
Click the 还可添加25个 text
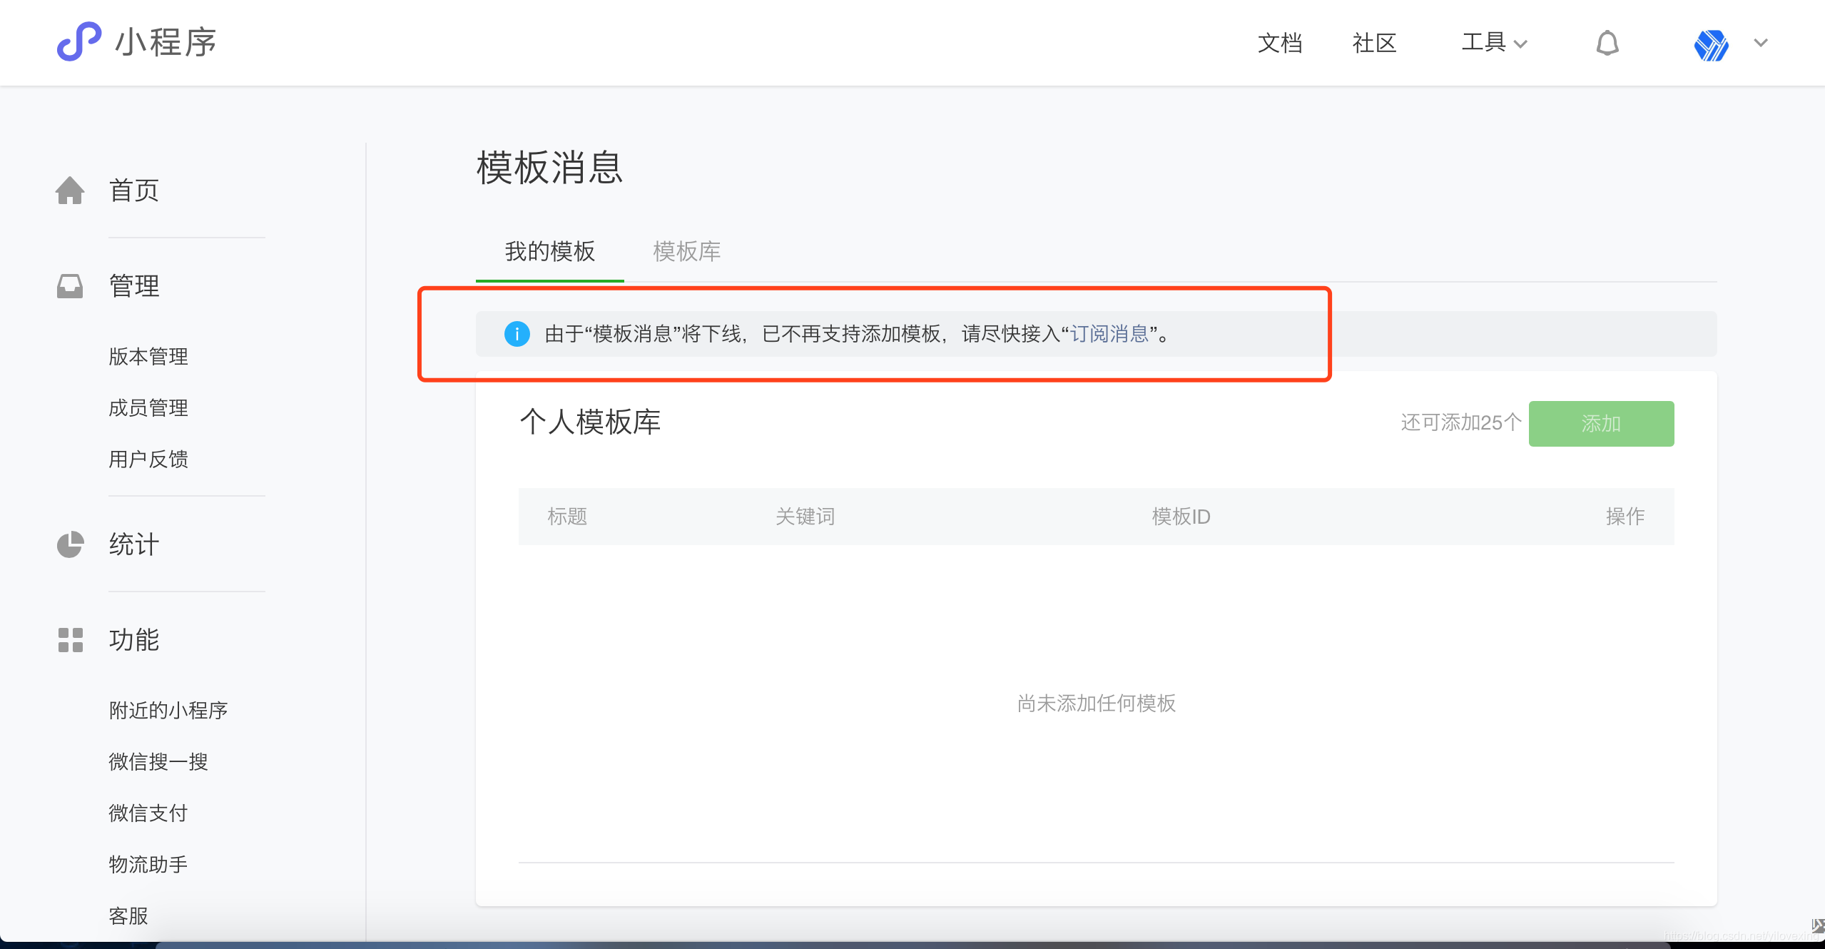(x=1460, y=423)
